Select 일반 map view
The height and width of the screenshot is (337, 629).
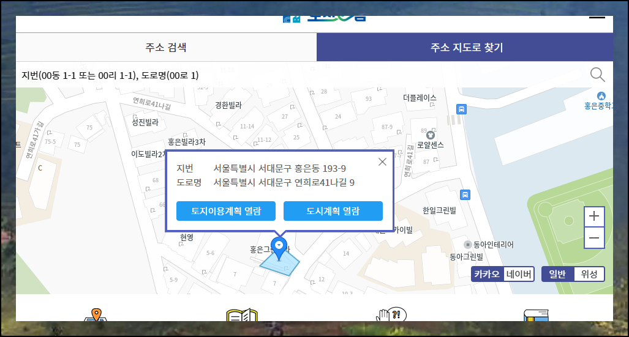(x=557, y=274)
